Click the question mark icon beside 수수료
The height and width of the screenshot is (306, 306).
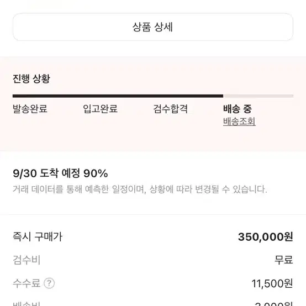[x=49, y=283]
